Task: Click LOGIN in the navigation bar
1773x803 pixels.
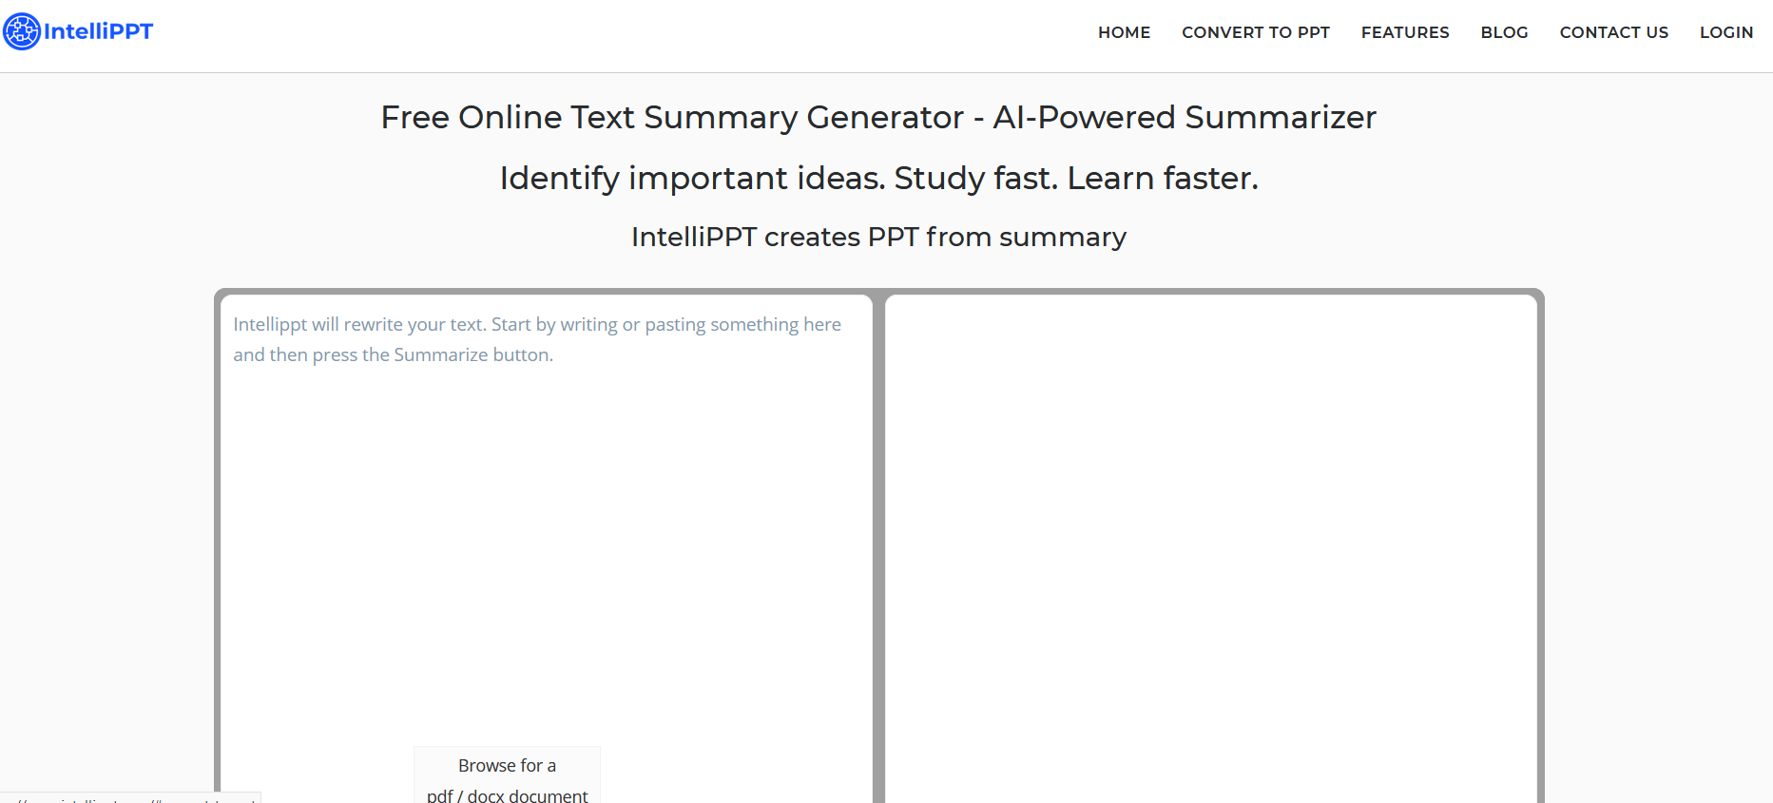Action: (x=1726, y=32)
